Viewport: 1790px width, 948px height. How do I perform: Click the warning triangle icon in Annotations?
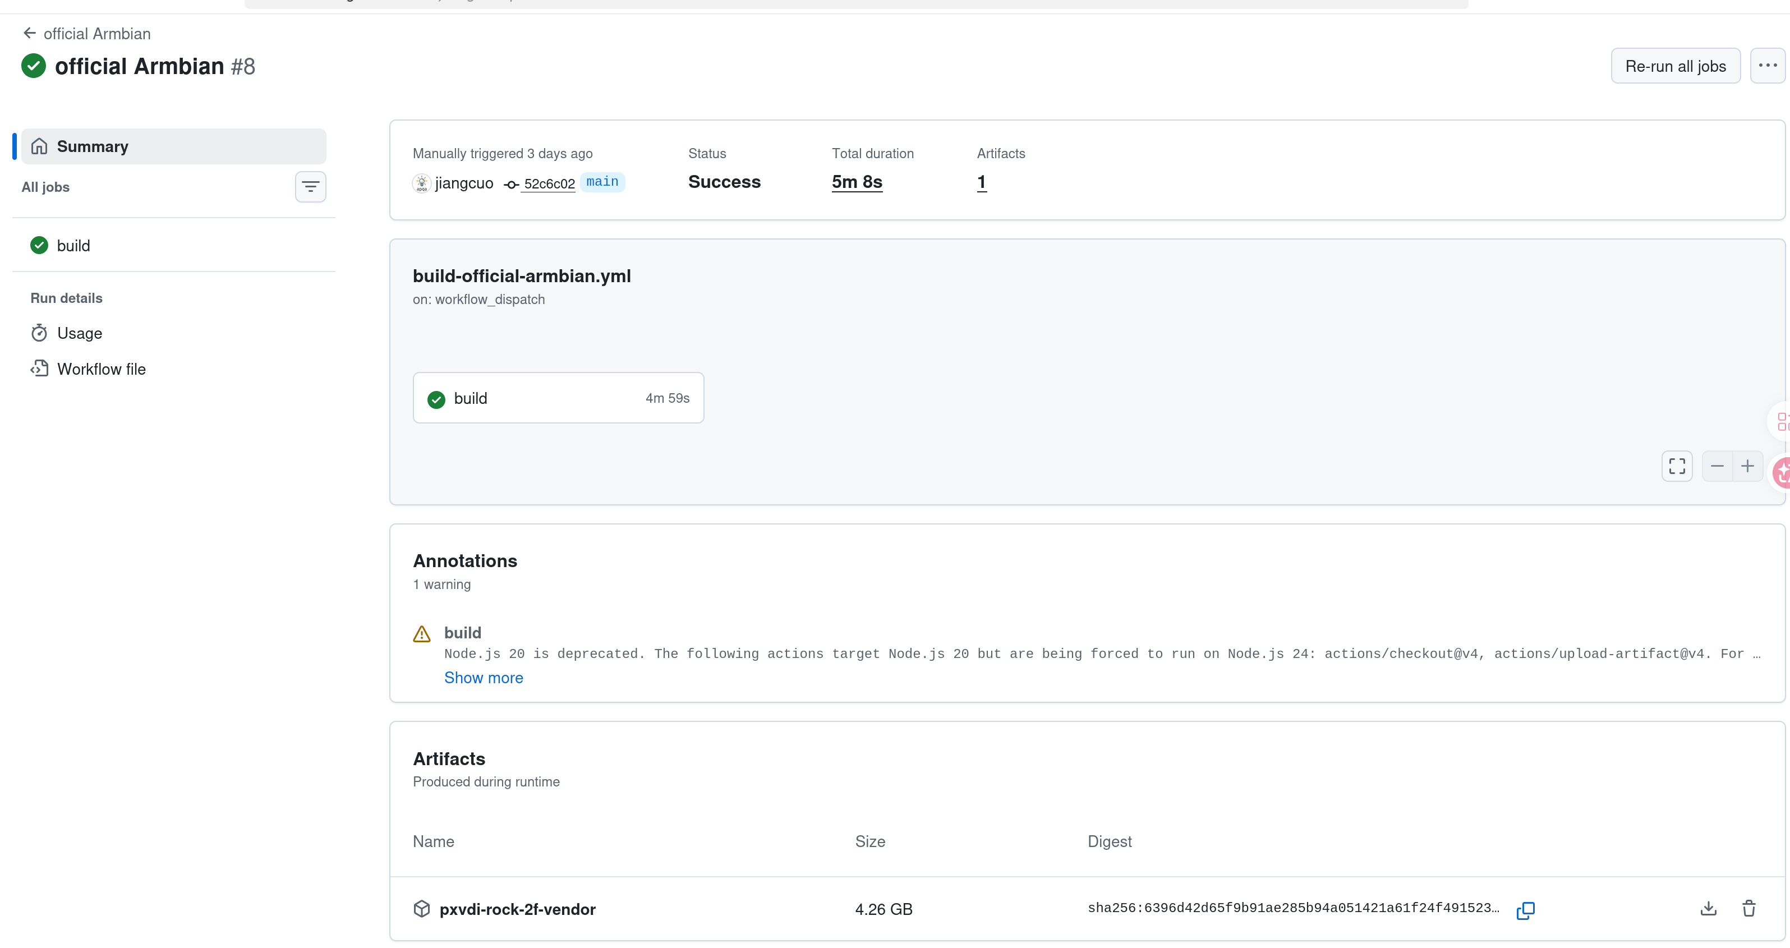coord(422,633)
